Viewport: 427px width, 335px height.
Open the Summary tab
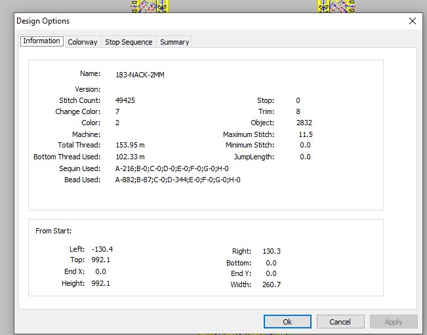click(174, 42)
